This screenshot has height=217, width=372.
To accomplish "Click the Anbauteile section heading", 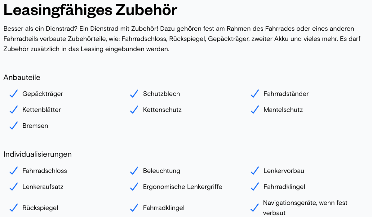I will [x=22, y=77].
